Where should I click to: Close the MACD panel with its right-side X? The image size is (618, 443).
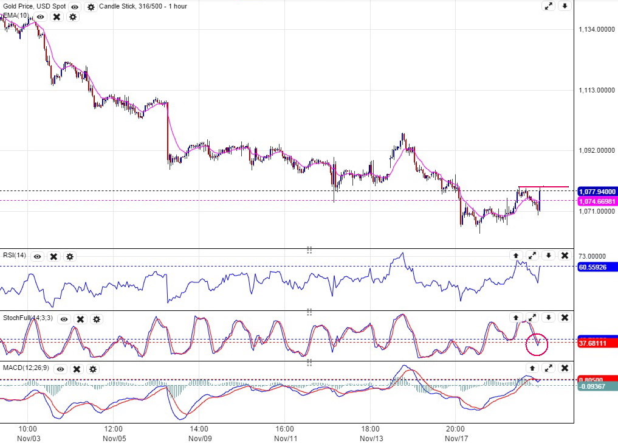pyautogui.click(x=565, y=368)
